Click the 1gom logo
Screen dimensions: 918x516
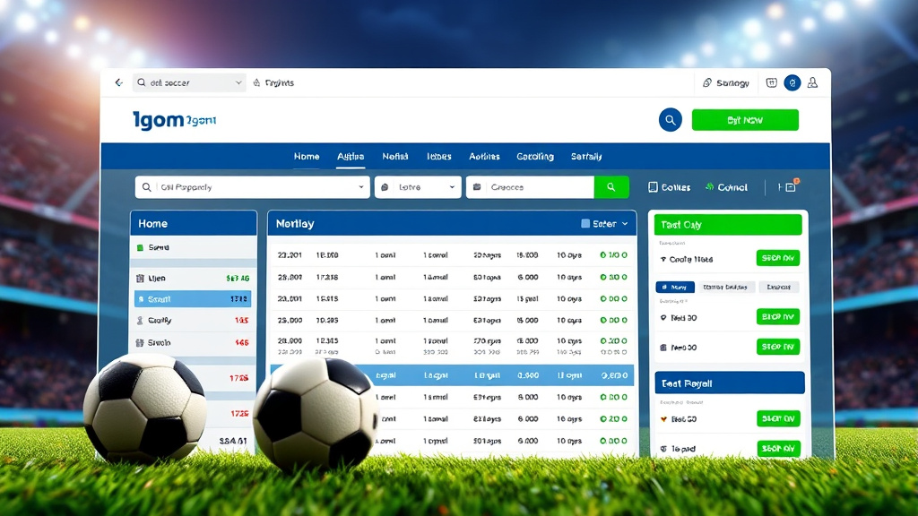pyautogui.click(x=174, y=120)
